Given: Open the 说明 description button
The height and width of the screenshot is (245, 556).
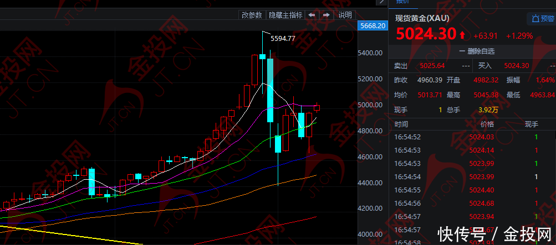Looking at the screenshot, I should pyautogui.click(x=345, y=15).
